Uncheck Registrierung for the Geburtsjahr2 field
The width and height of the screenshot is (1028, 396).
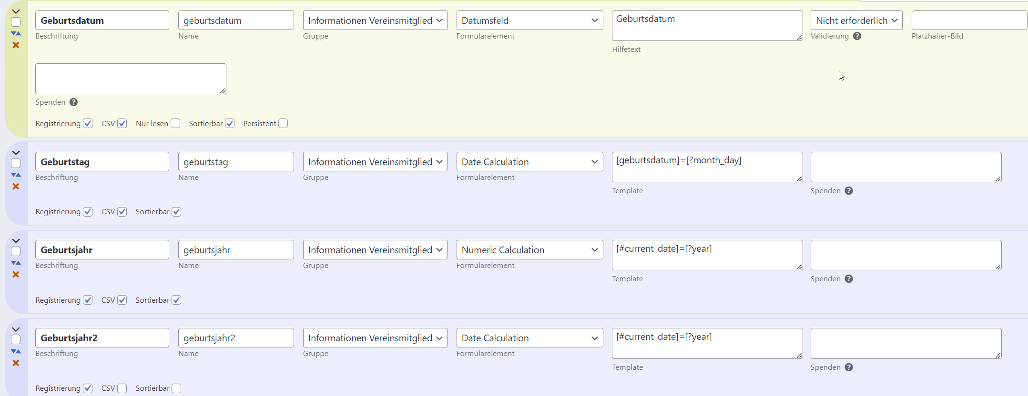(88, 388)
